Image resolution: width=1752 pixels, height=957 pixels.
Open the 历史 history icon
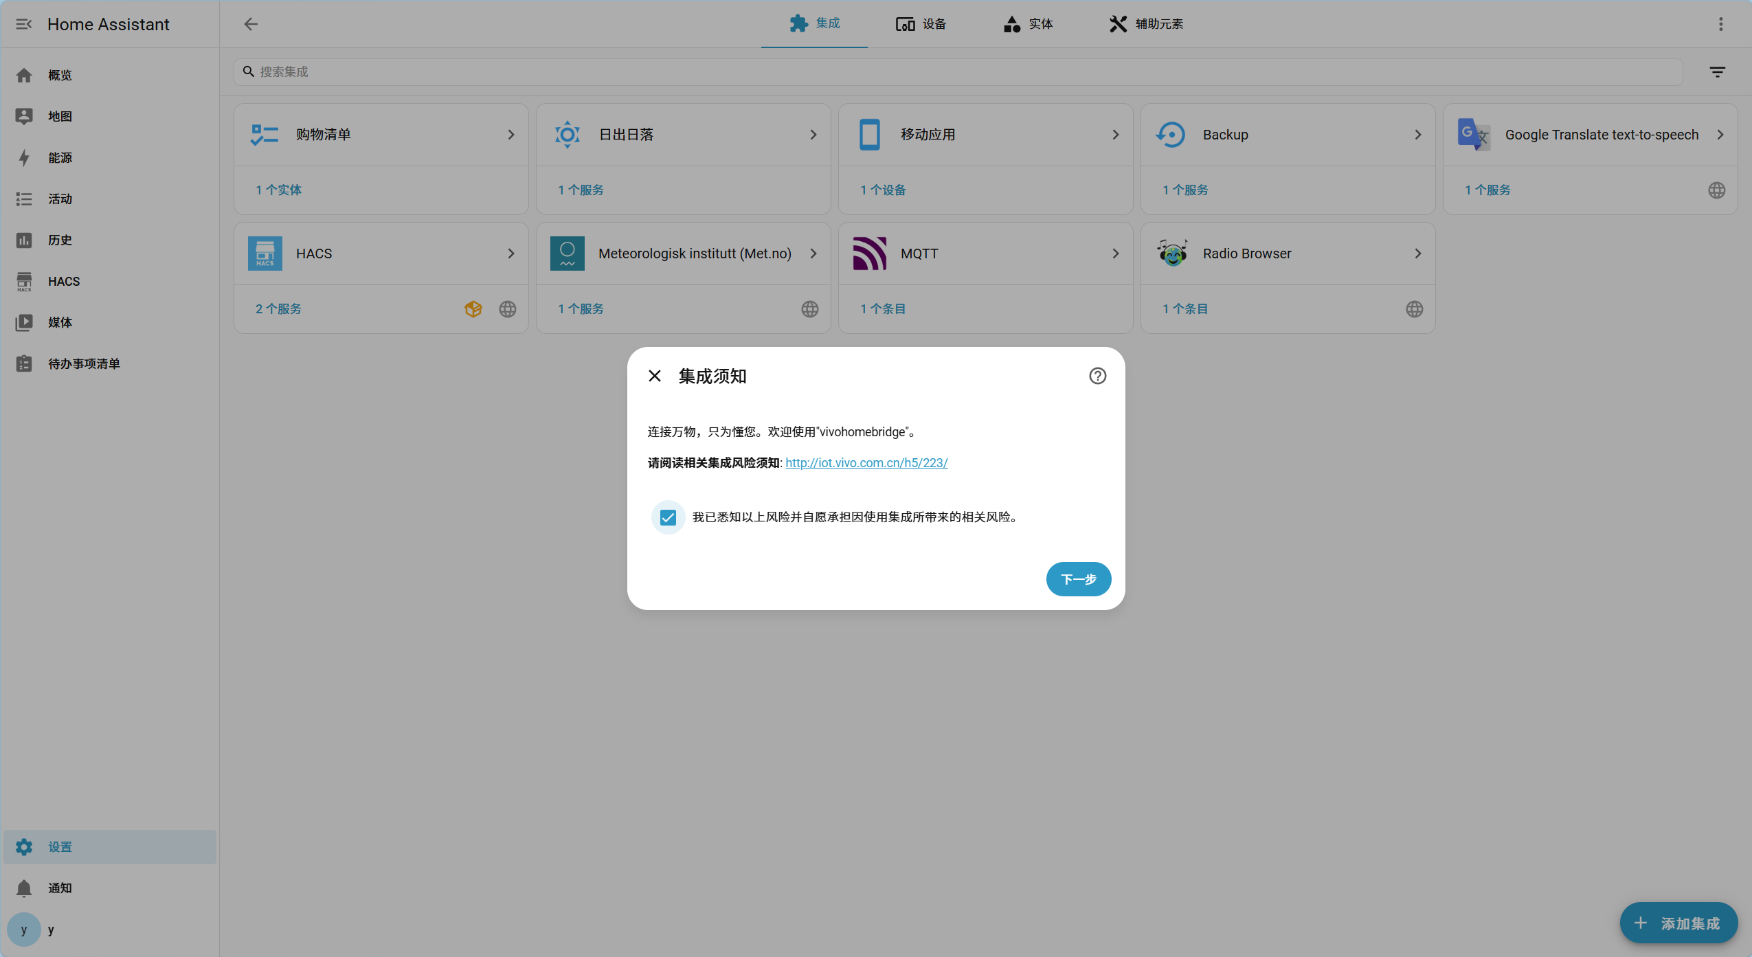click(24, 240)
